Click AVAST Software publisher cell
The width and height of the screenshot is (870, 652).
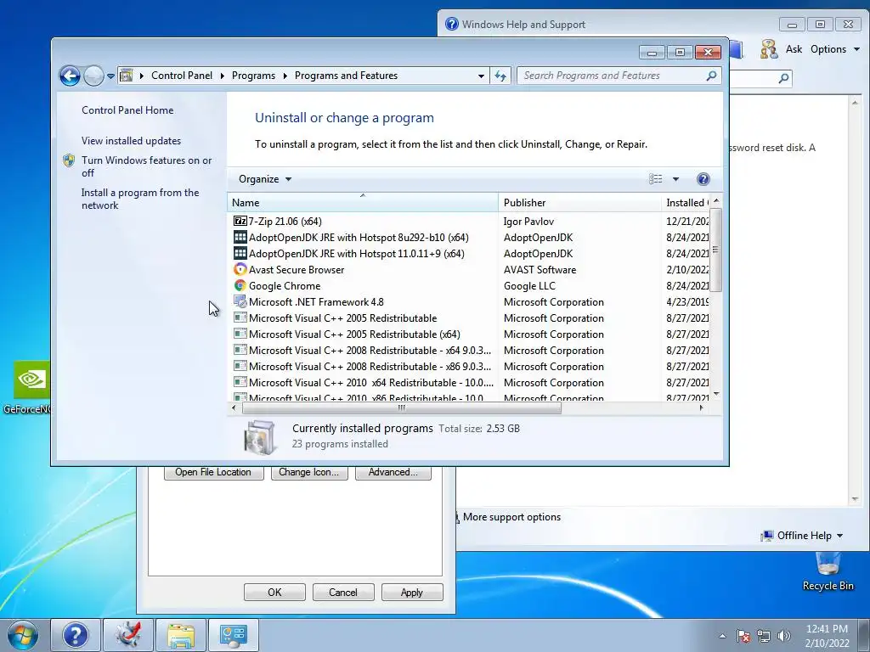click(540, 269)
